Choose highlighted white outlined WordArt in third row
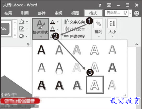 pyautogui.click(x=95, y=85)
